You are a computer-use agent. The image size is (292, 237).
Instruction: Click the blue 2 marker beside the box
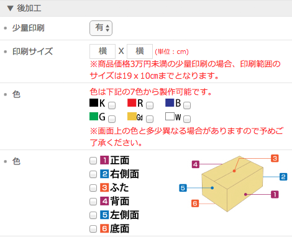(283, 177)
